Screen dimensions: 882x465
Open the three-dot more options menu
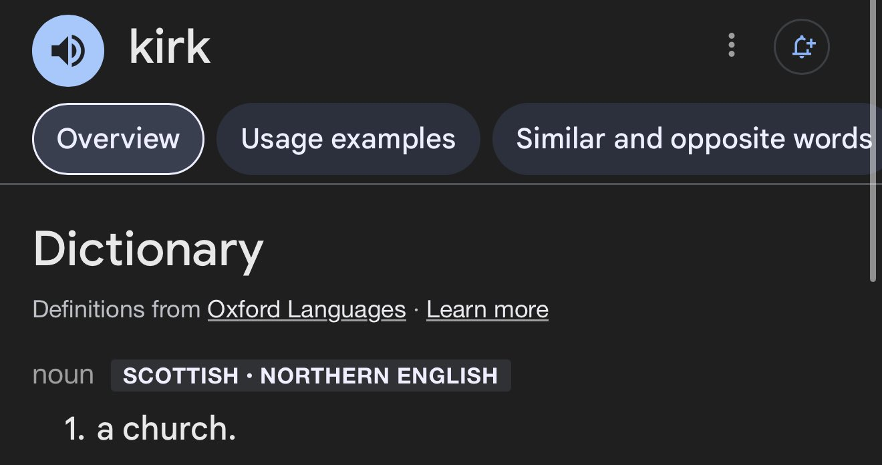(732, 45)
